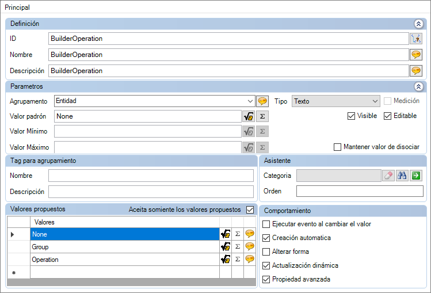Click the sigma icon next to Valor padrón
The image size is (431, 293).
coord(262,116)
